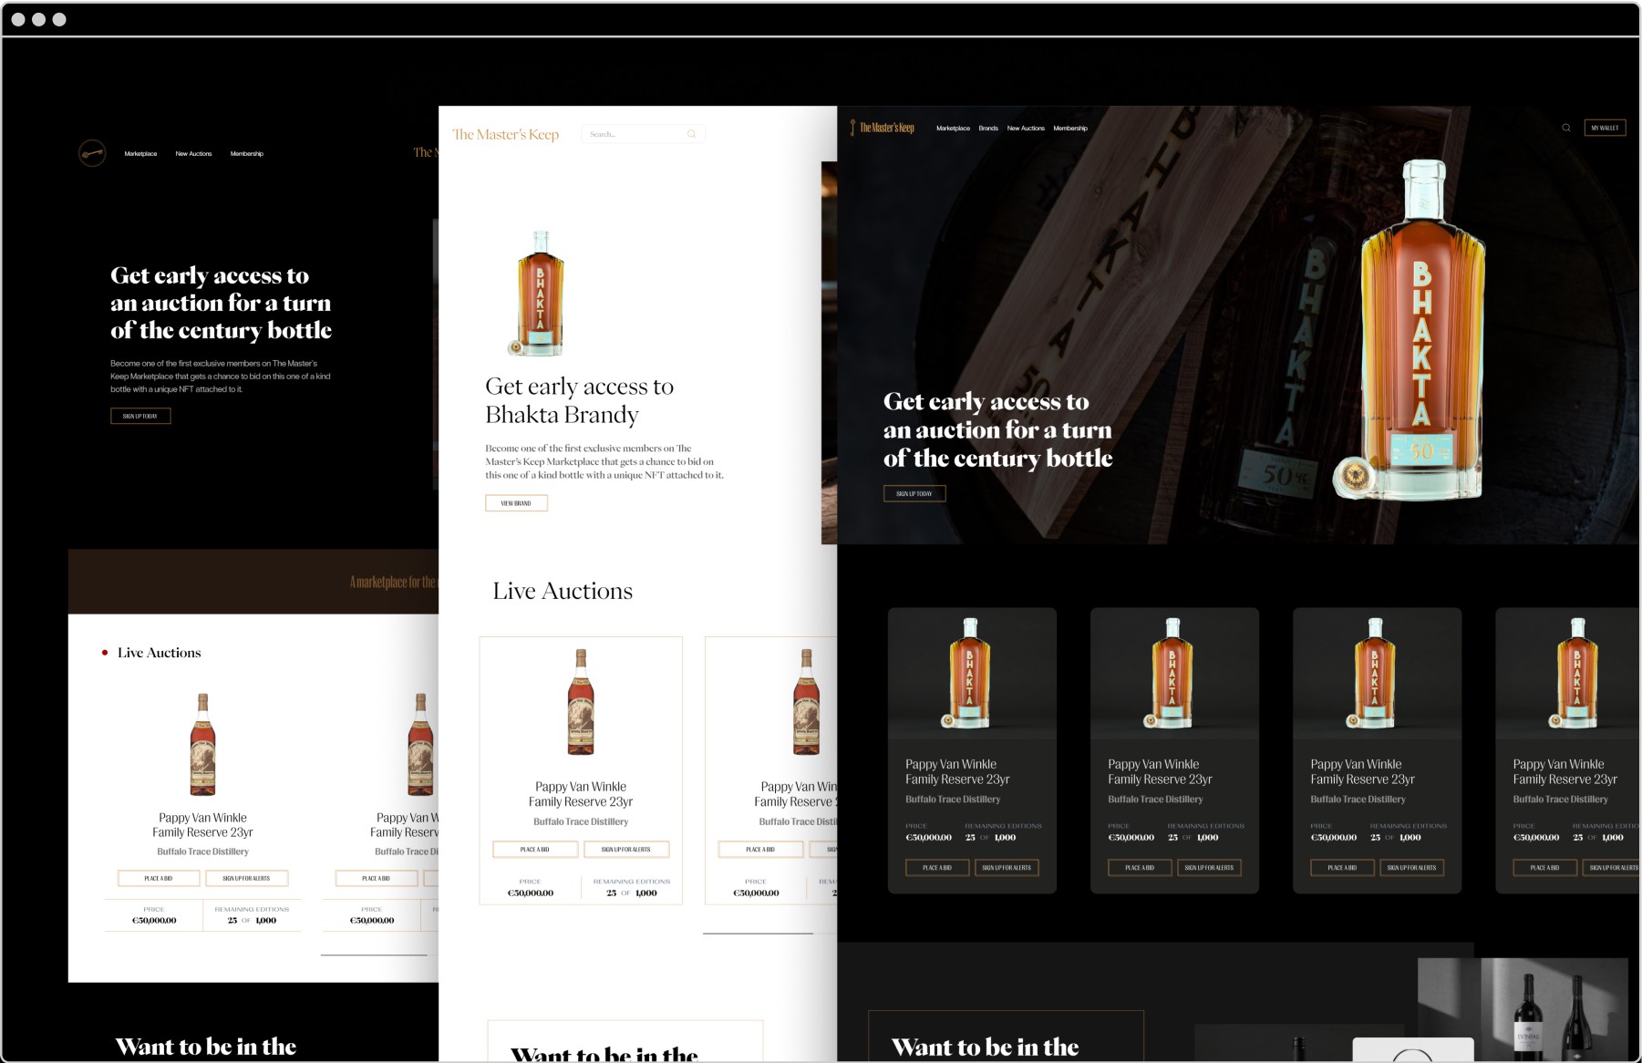Click the VIEW BRAND button
Image resolution: width=1642 pixels, height=1063 pixels.
(516, 503)
